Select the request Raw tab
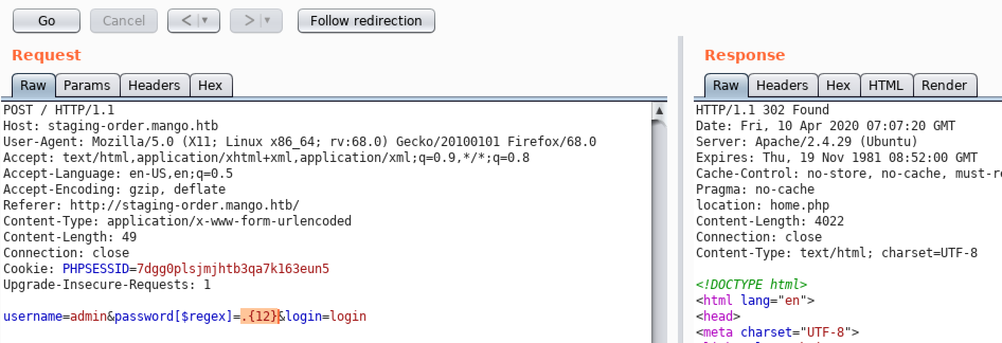The image size is (1002, 343). point(33,85)
